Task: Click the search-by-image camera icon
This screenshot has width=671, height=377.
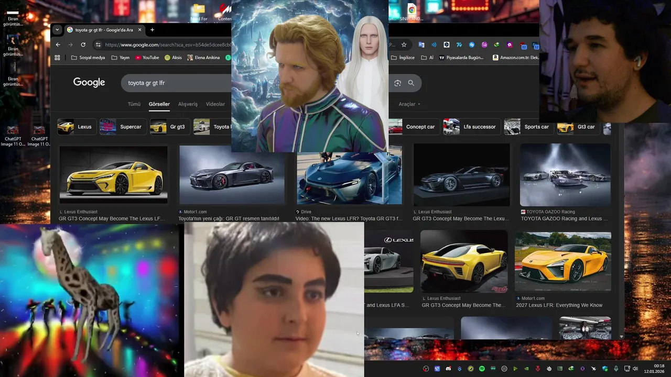Action: coord(397,83)
